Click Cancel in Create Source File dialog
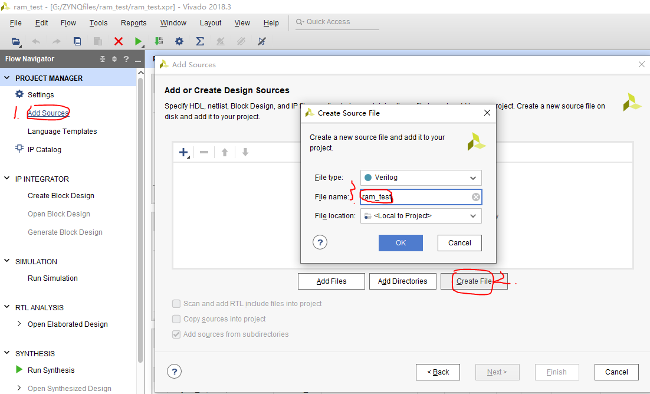The width and height of the screenshot is (650, 394). pyautogui.click(x=459, y=243)
